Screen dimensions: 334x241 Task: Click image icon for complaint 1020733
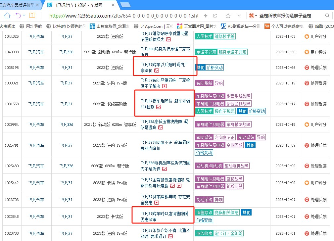(170, 236)
